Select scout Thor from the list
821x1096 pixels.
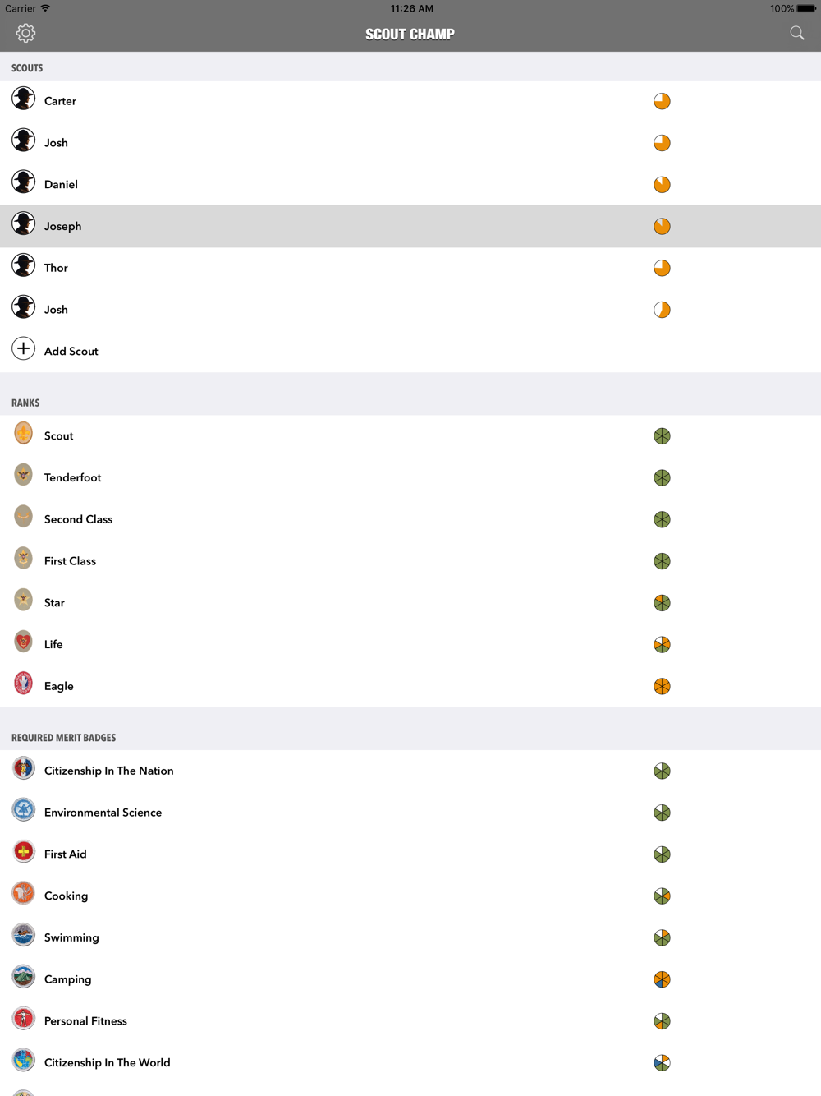click(410, 268)
